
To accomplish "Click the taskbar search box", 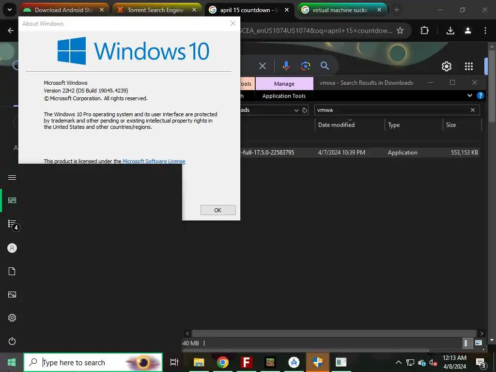I will tap(93, 362).
